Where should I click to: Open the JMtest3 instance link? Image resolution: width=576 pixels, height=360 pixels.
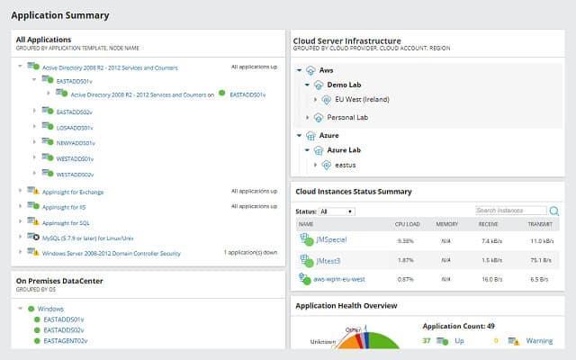pos(328,261)
